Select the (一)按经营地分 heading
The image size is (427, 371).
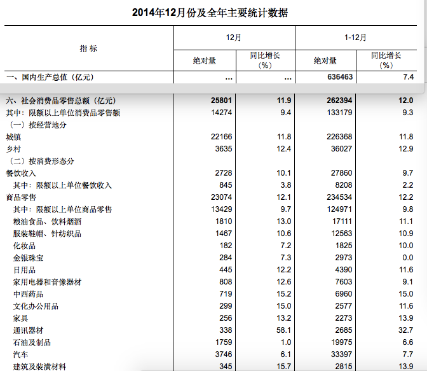click(x=37, y=125)
